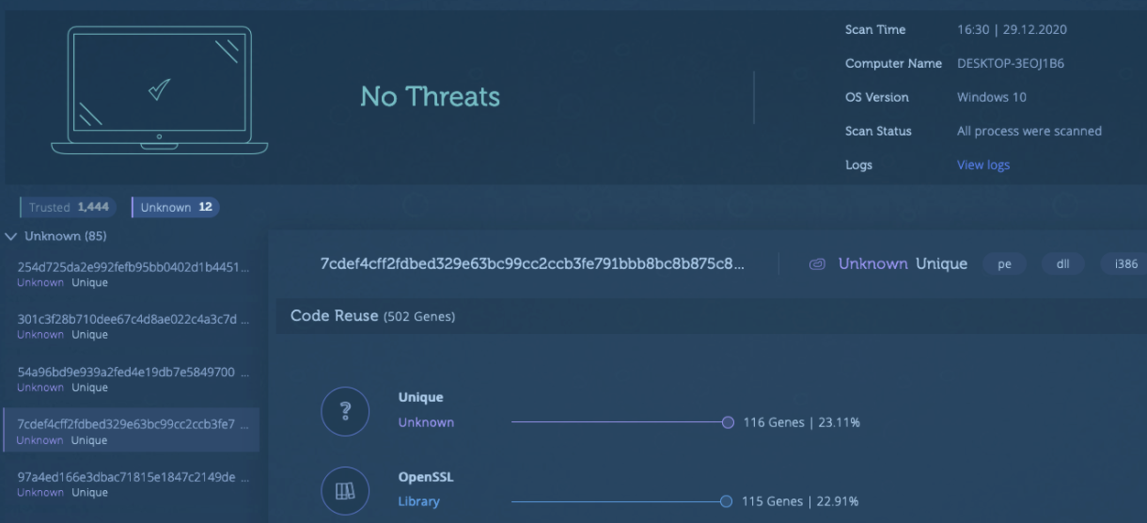Click the OpenSSL library books icon
This screenshot has width=1147, height=523.
[x=345, y=490]
